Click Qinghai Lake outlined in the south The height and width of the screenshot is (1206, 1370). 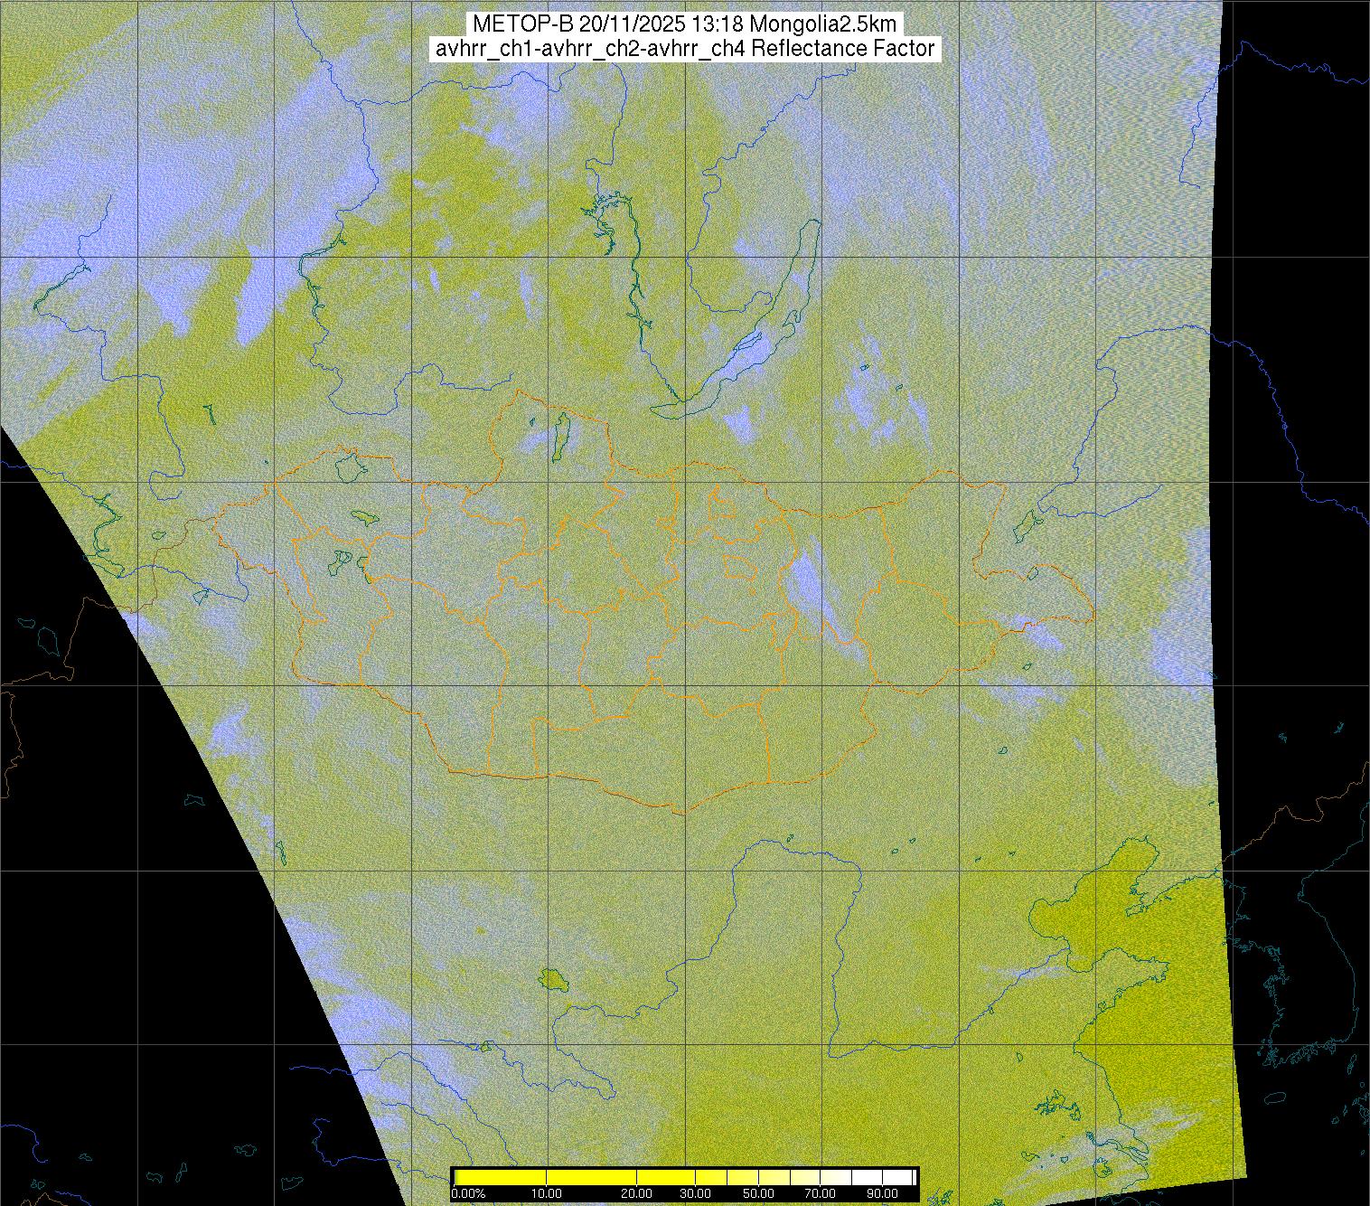pyautogui.click(x=550, y=978)
